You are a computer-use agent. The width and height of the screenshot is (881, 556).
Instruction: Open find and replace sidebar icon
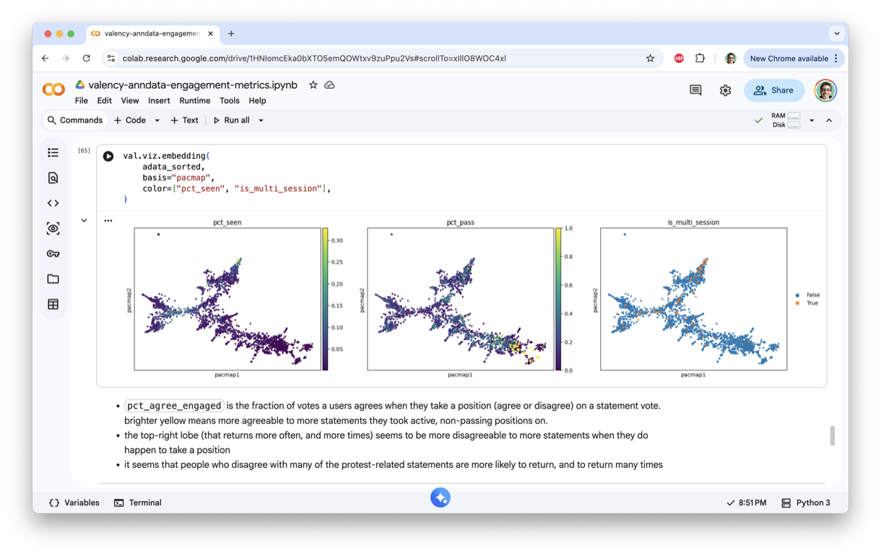[x=53, y=178]
